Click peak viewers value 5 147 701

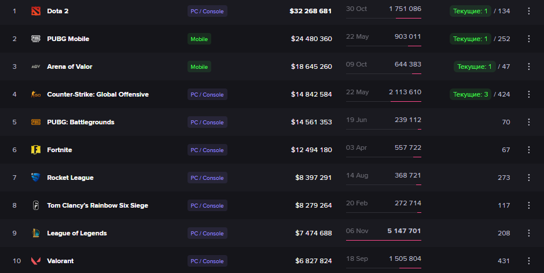[x=404, y=231]
